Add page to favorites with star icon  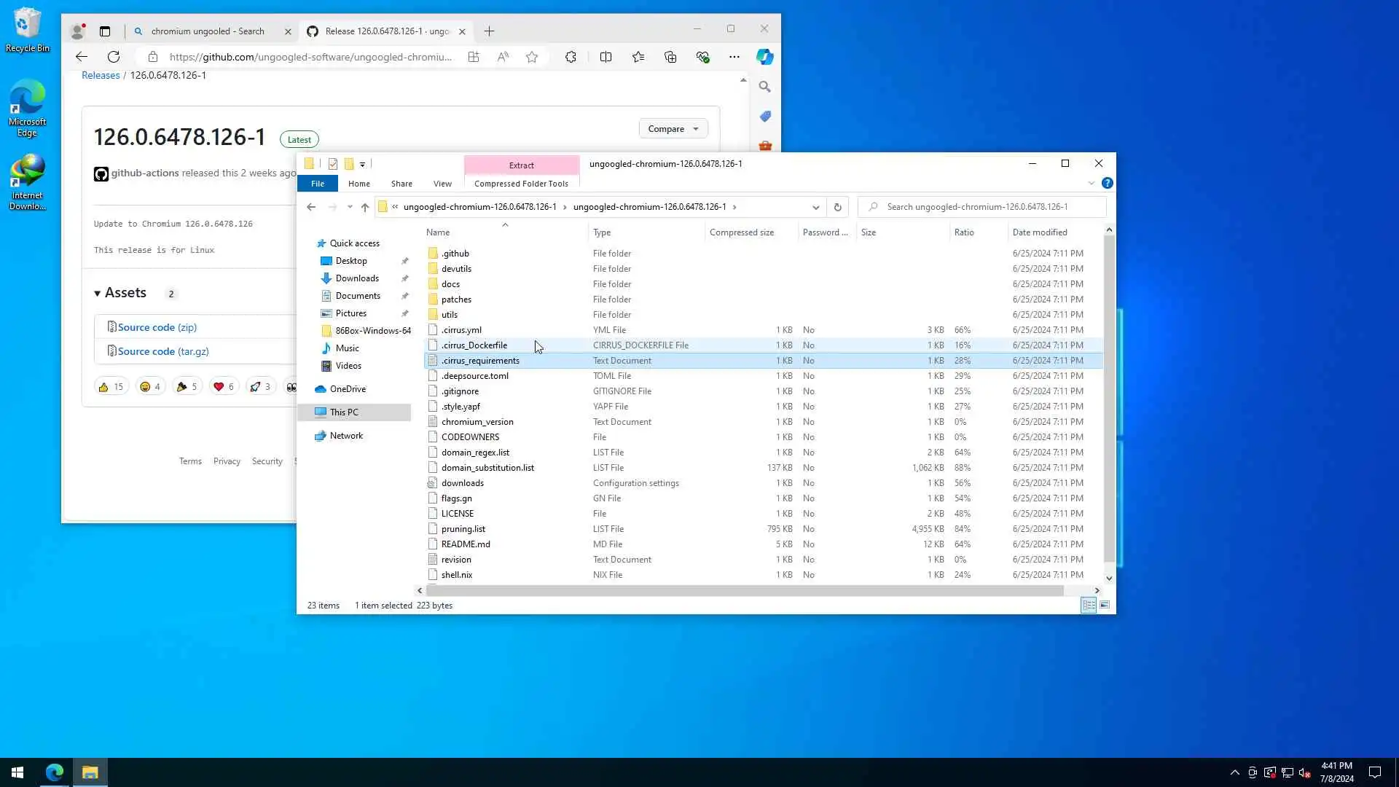(532, 57)
